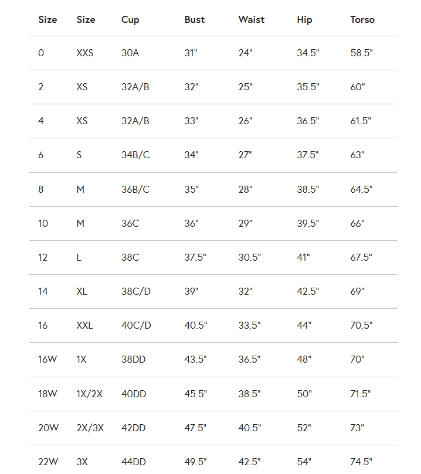Click the Waist column header
Viewport: 421px width, 474px height.
pos(250,20)
